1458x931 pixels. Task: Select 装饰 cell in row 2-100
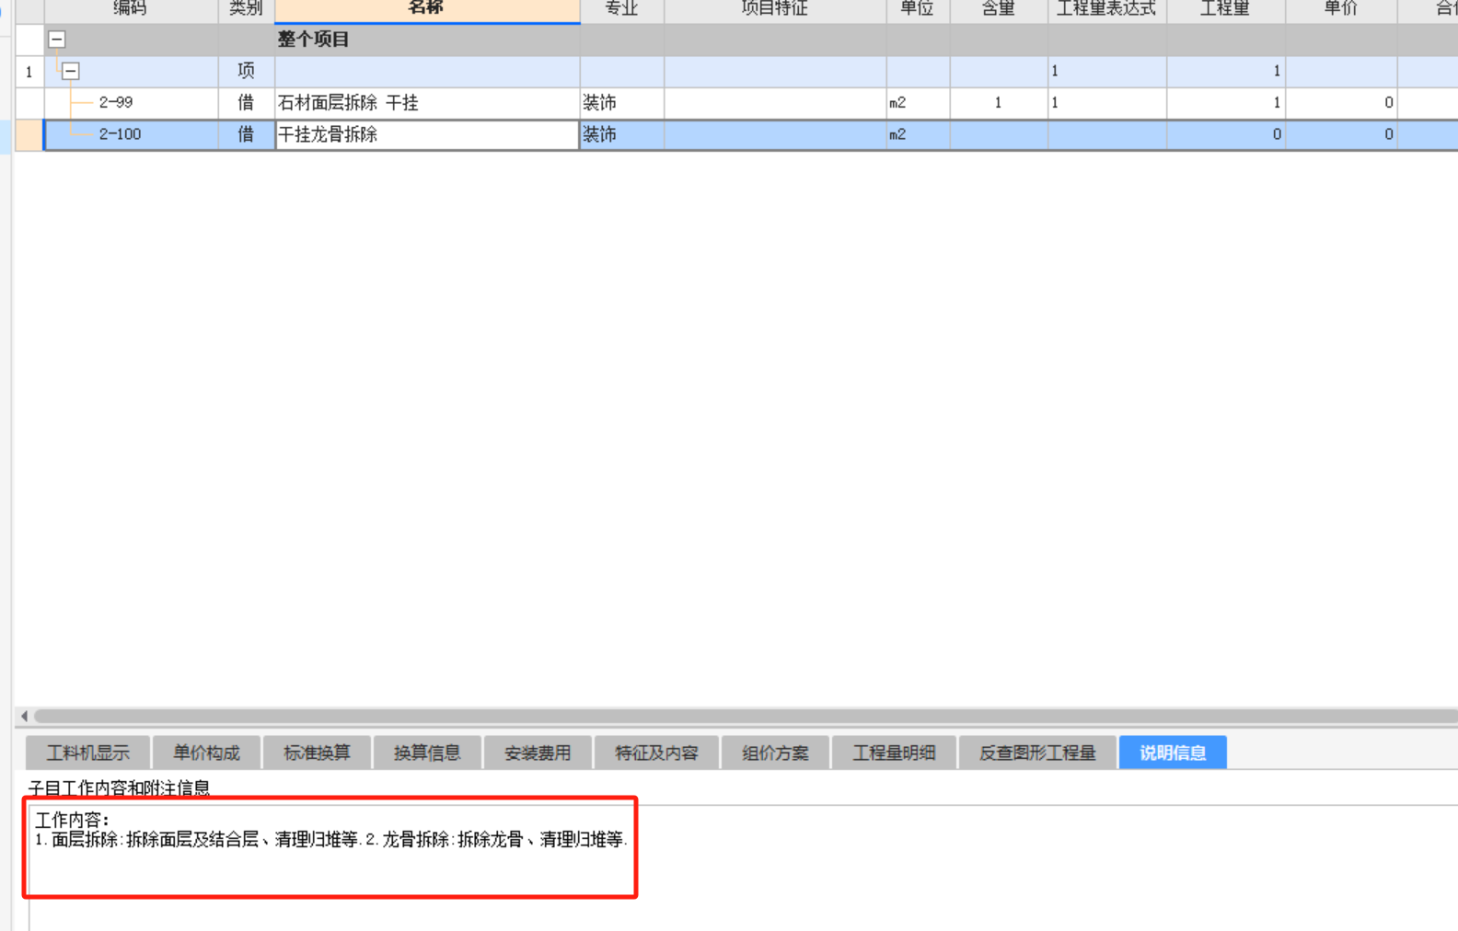[x=621, y=134]
